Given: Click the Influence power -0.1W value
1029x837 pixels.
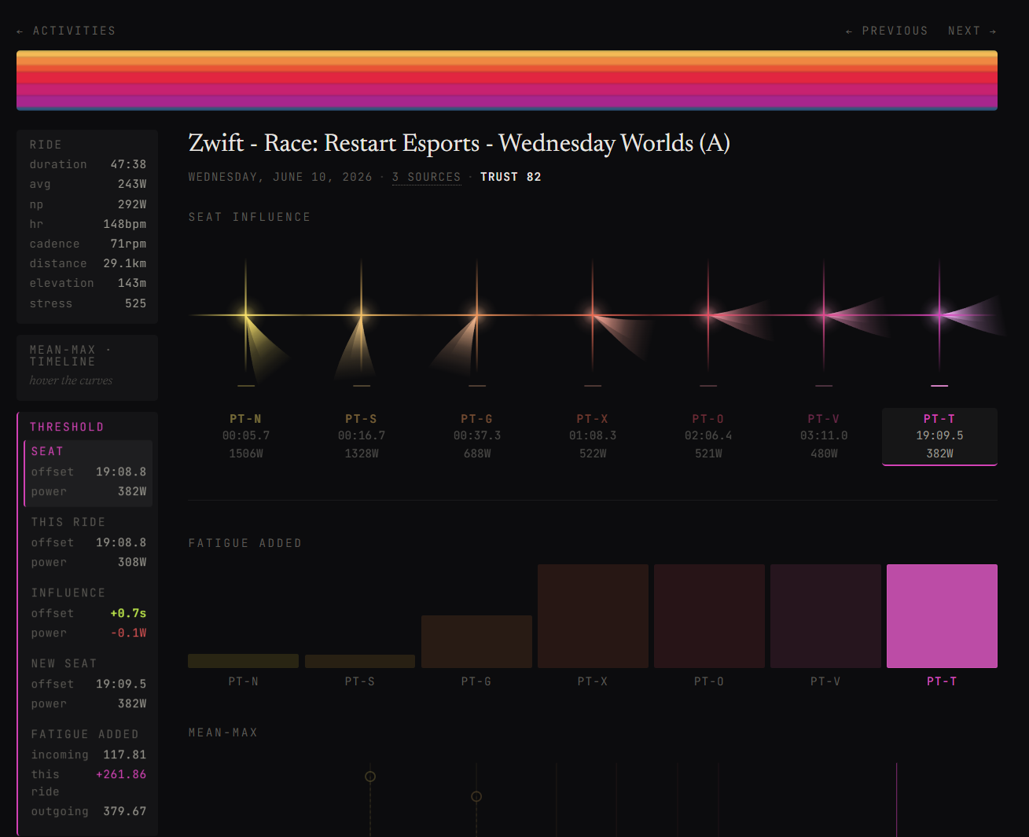Looking at the screenshot, I should [128, 633].
